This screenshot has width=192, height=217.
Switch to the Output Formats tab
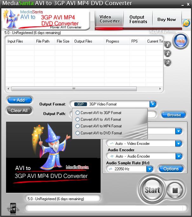coord(138,19)
